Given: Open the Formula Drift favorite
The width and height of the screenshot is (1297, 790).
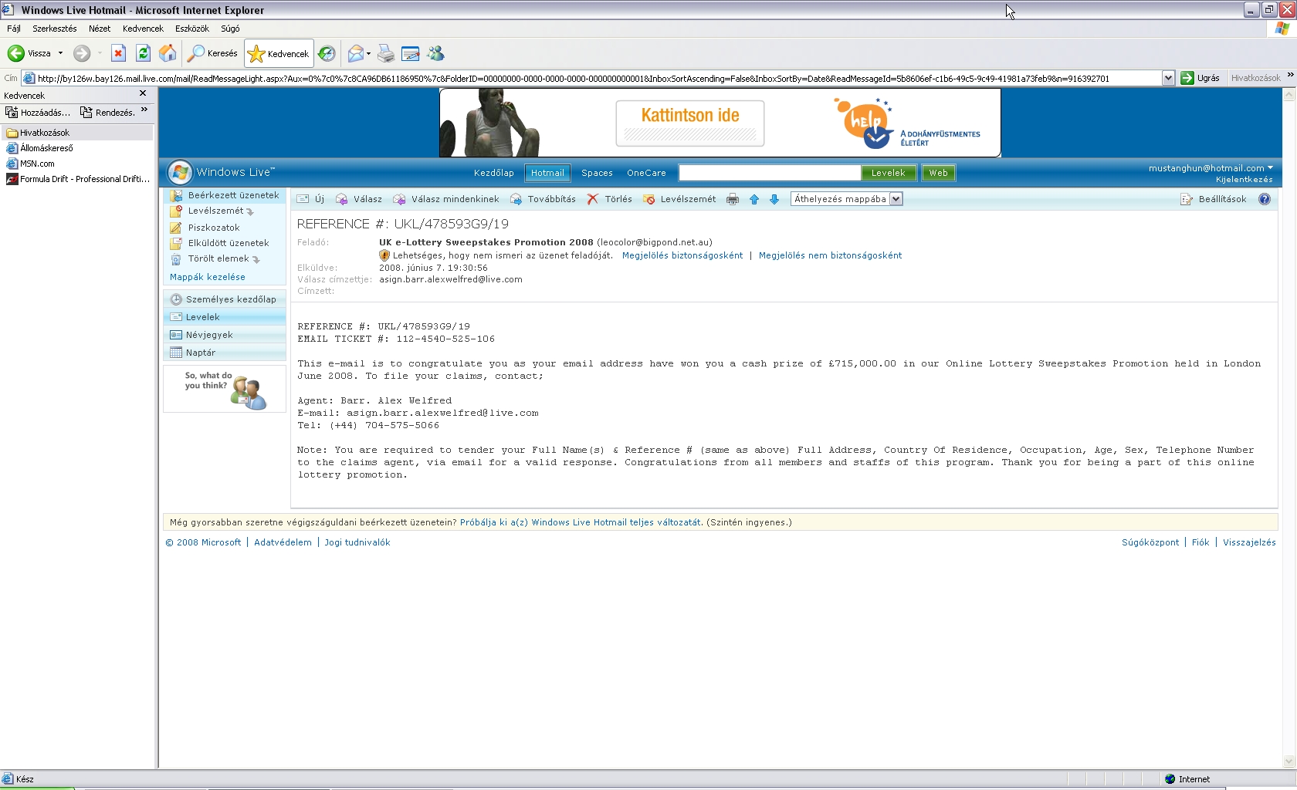Looking at the screenshot, I should tap(78, 179).
